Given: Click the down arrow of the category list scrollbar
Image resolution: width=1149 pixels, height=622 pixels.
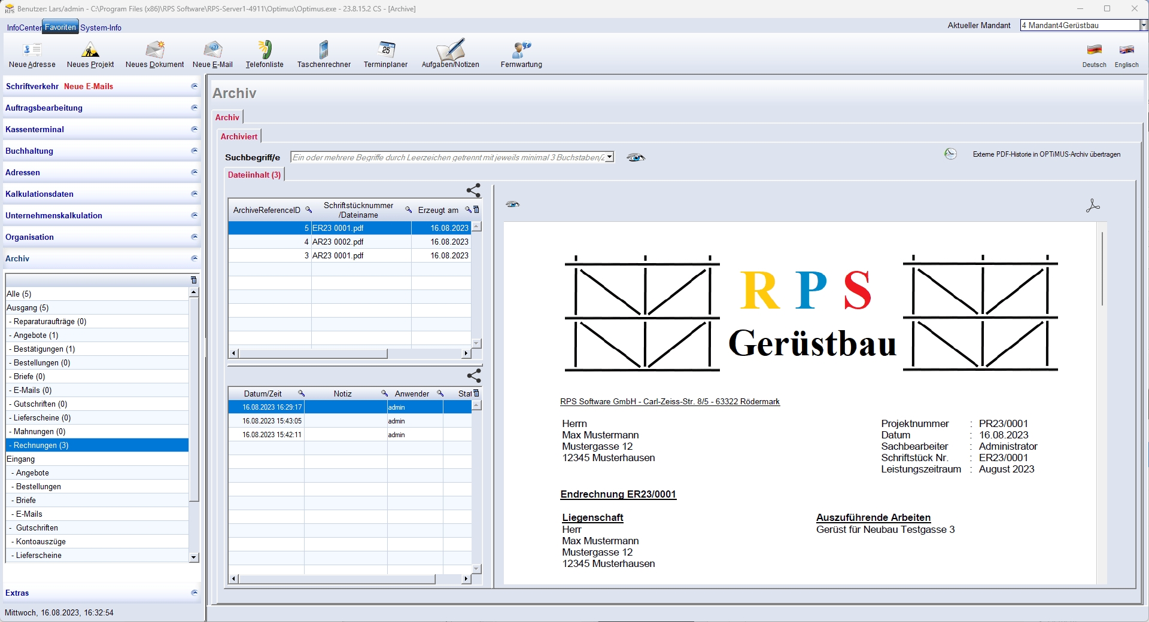Looking at the screenshot, I should (x=193, y=557).
